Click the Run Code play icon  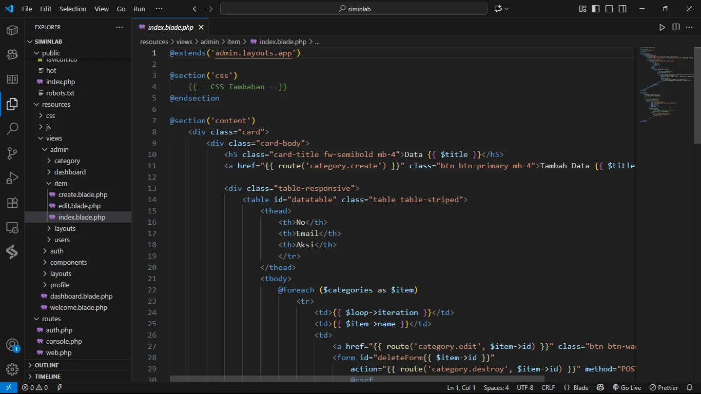[x=662, y=27]
